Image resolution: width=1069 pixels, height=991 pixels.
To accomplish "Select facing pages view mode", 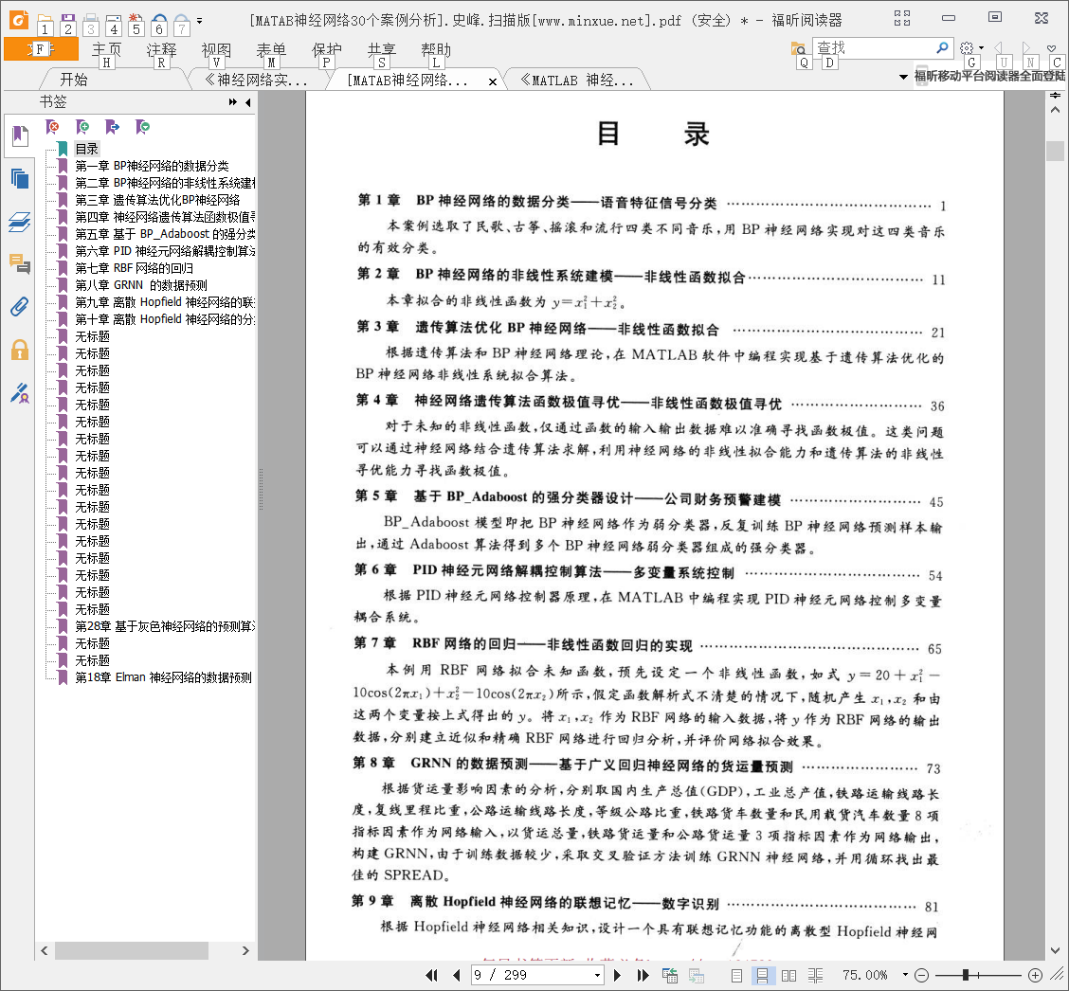I will click(x=788, y=975).
